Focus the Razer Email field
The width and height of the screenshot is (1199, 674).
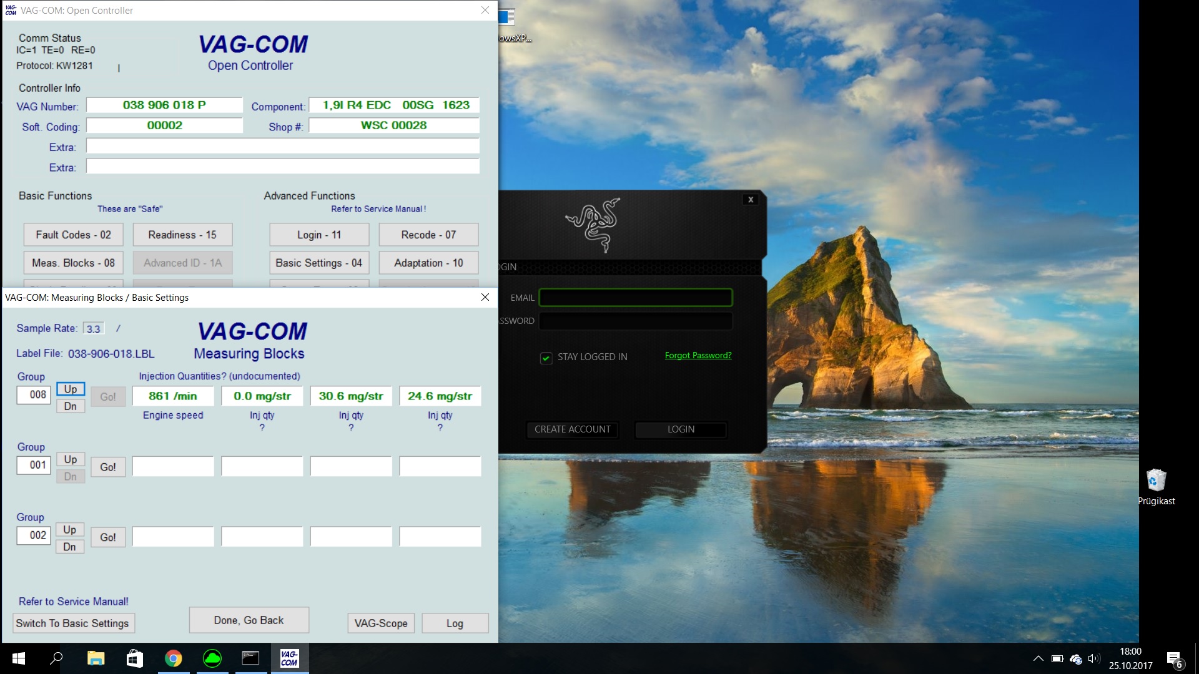click(x=636, y=298)
